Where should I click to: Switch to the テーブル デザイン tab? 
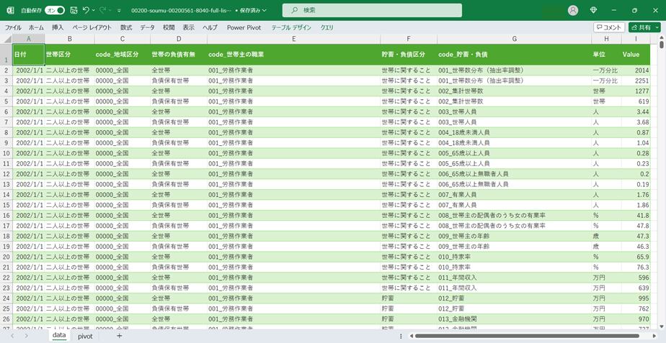click(291, 27)
